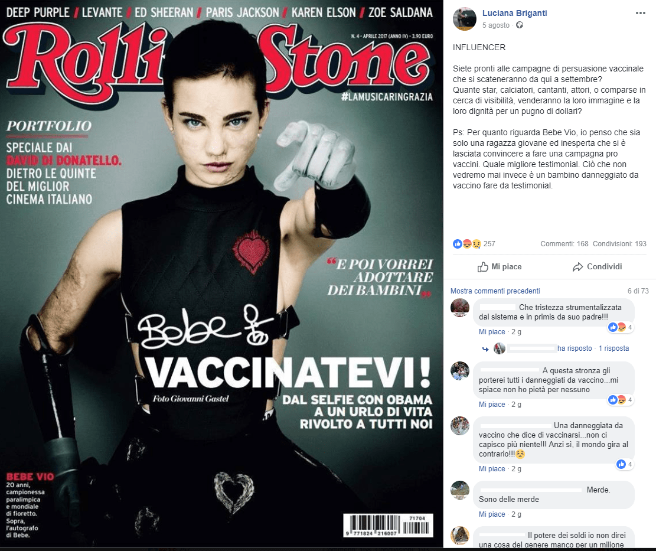Expand the '1 risposta' reply thread
Screen dimensions: 656x551
[x=613, y=348]
